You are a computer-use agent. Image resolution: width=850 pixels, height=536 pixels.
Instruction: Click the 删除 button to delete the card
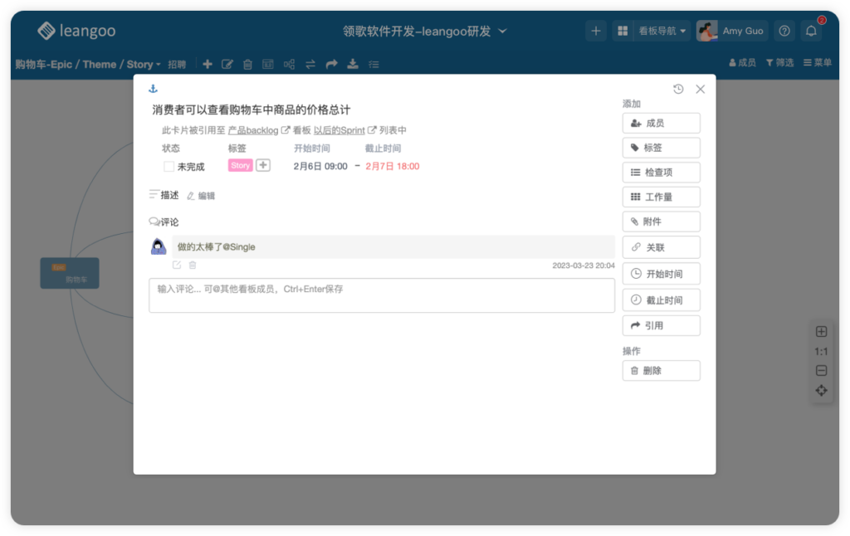661,370
